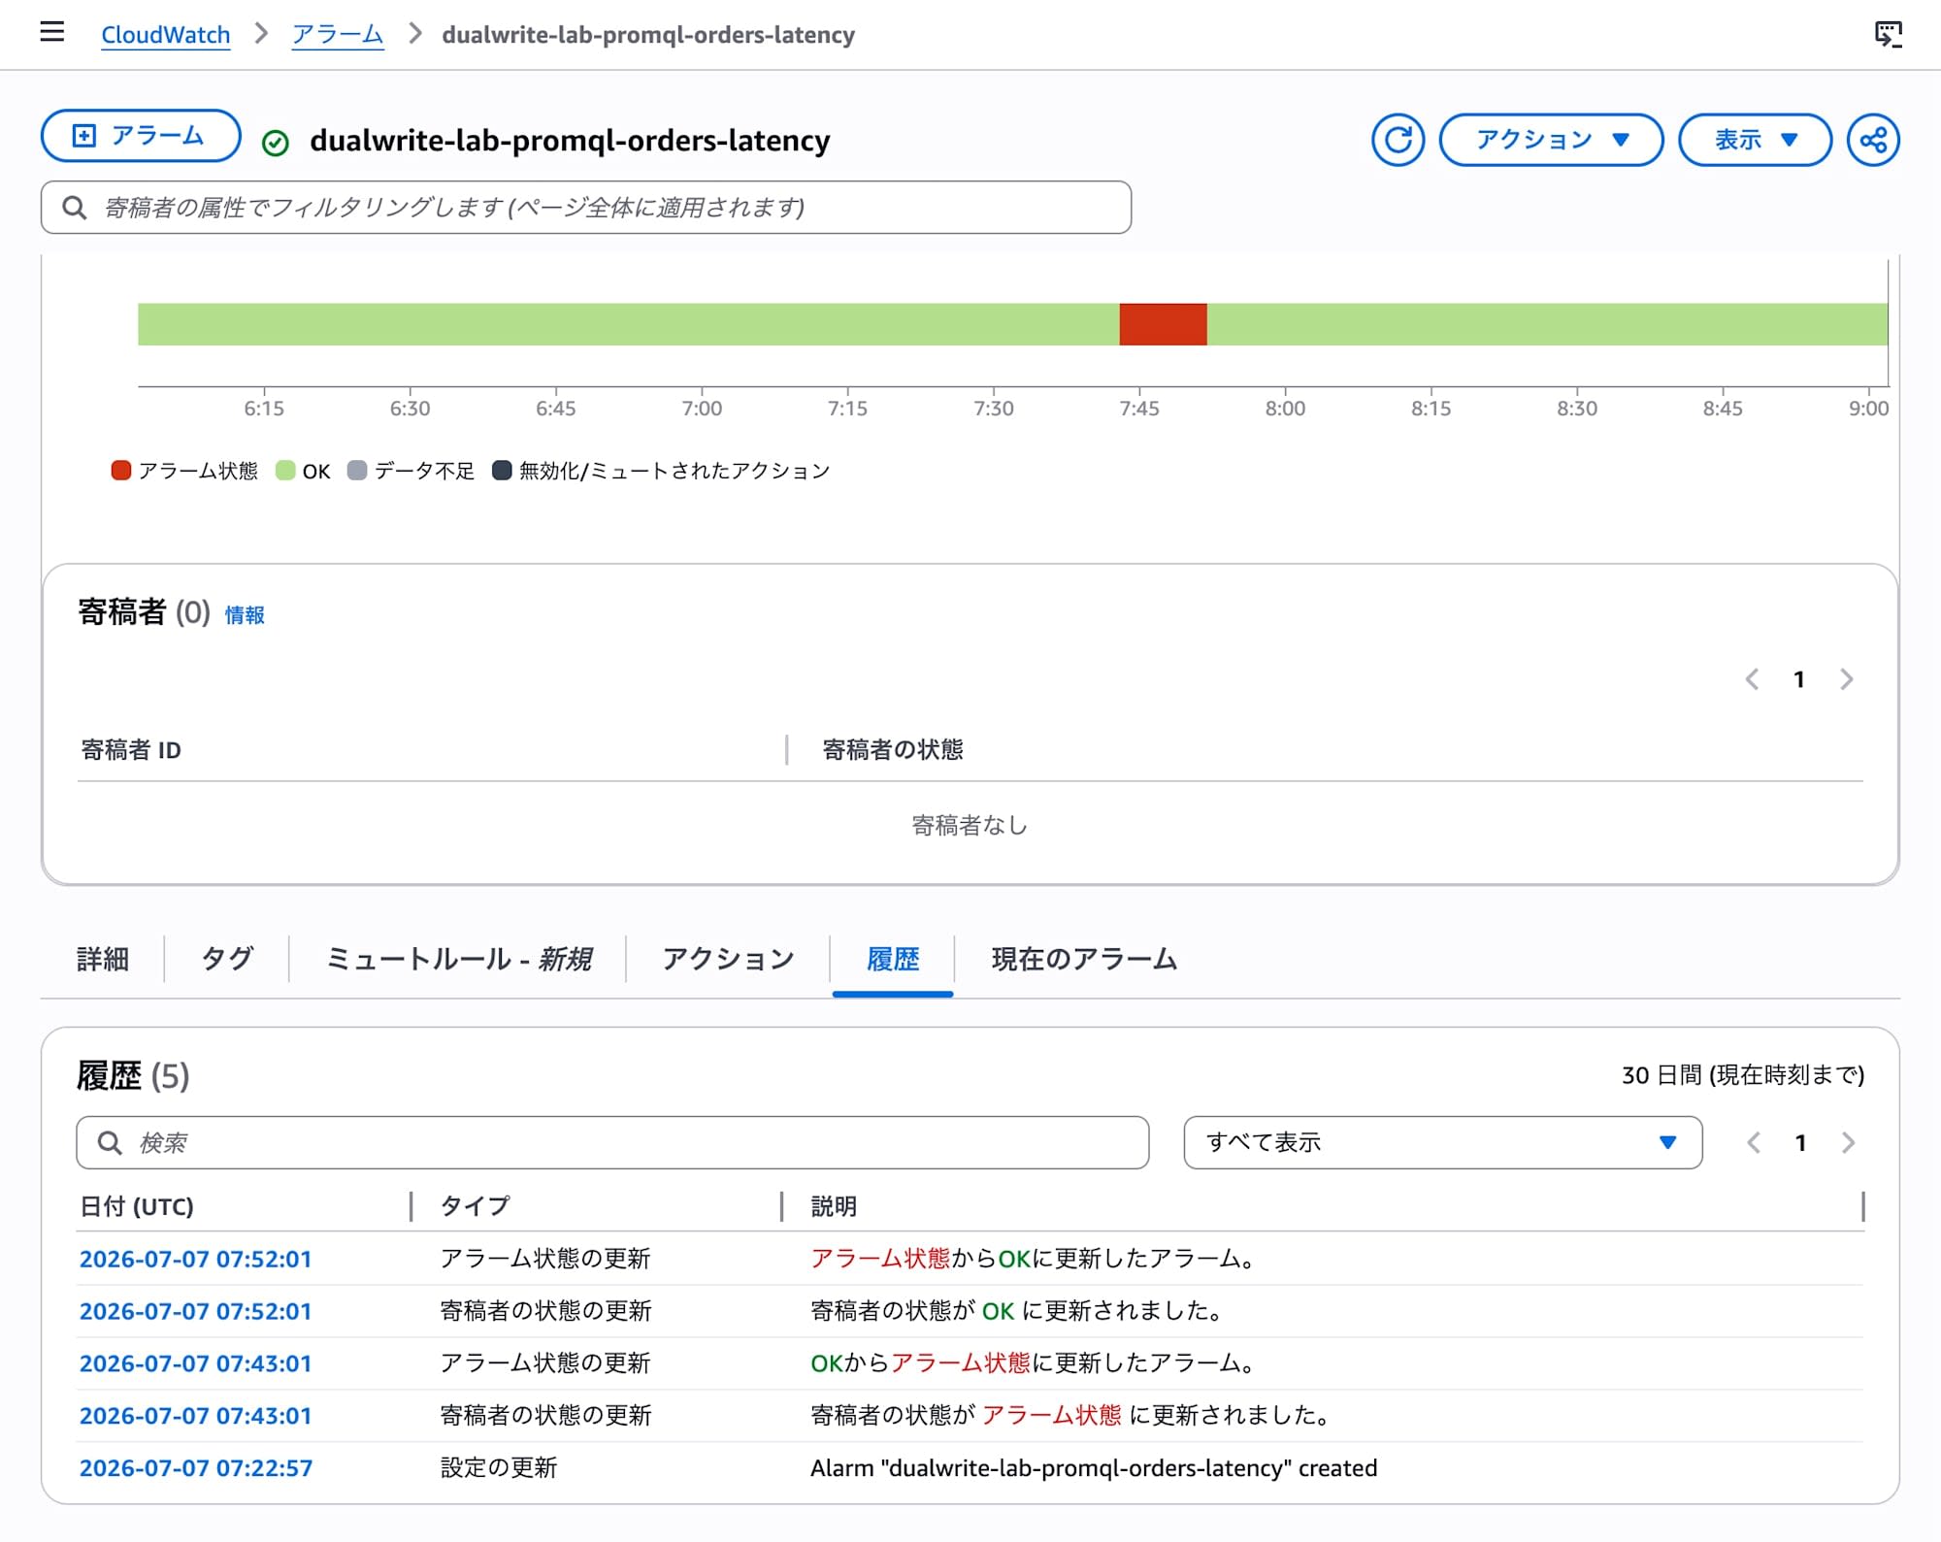This screenshot has height=1542, width=1941.
Task: Open the すべて表示 history filter dropdown
Action: click(1442, 1142)
